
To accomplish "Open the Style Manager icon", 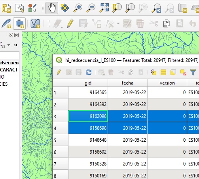I will coord(32,8).
